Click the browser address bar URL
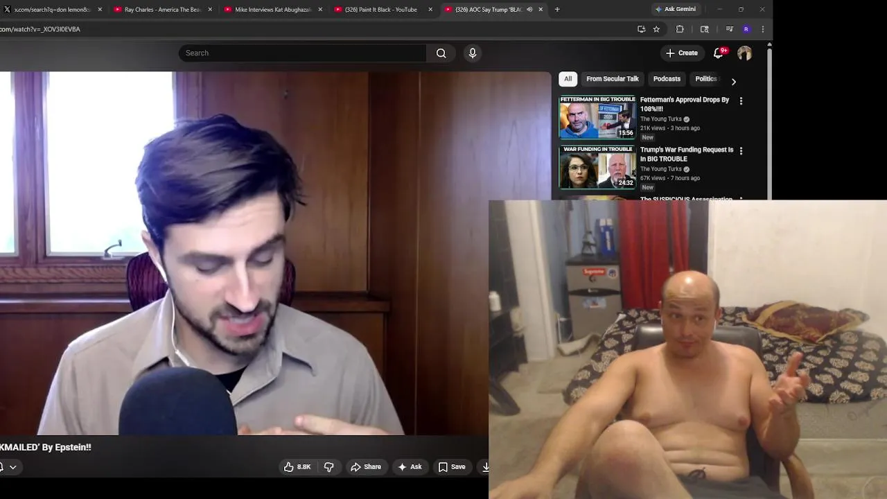Image resolution: width=887 pixels, height=499 pixels. [40, 29]
